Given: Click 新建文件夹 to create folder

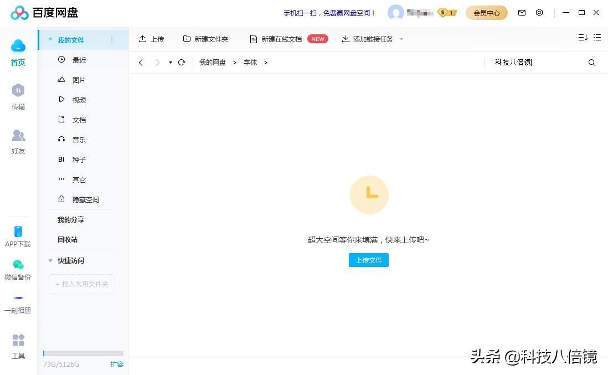Looking at the screenshot, I should [205, 39].
